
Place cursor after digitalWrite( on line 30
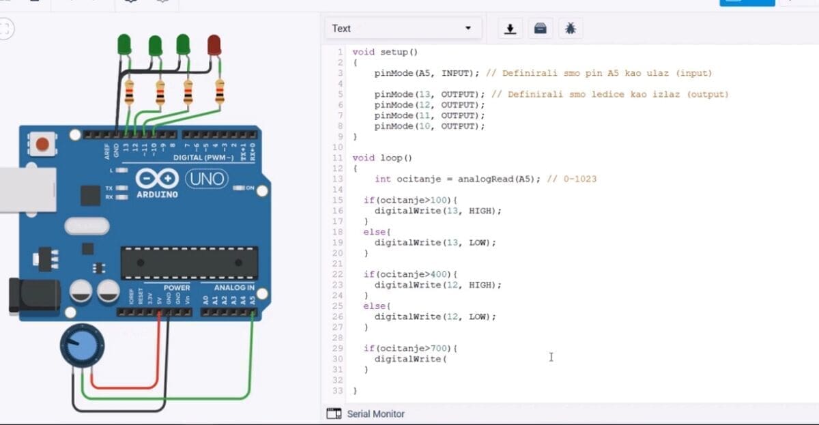[x=446, y=359]
